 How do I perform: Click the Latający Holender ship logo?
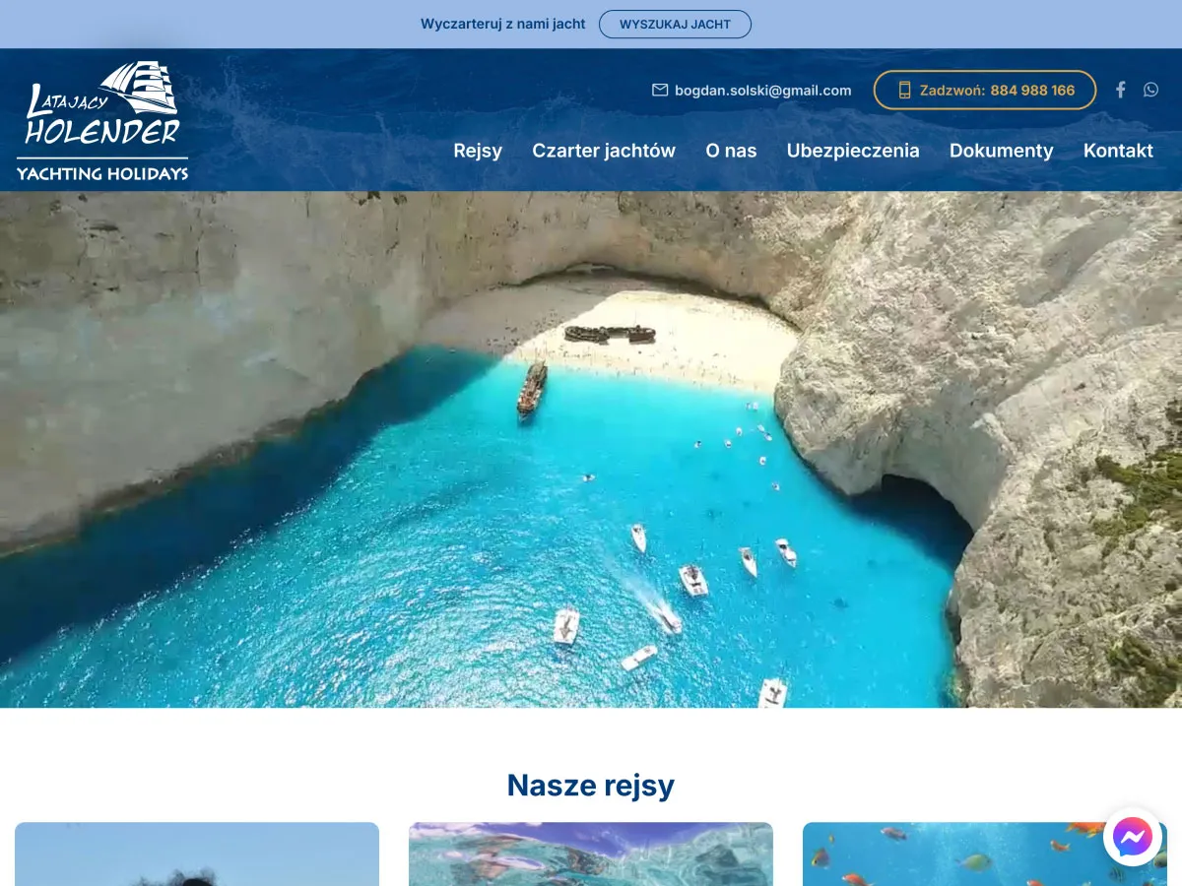102,120
